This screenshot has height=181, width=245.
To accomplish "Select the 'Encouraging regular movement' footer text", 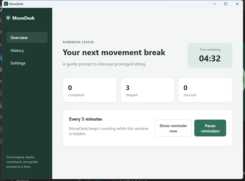I will click(22, 162).
